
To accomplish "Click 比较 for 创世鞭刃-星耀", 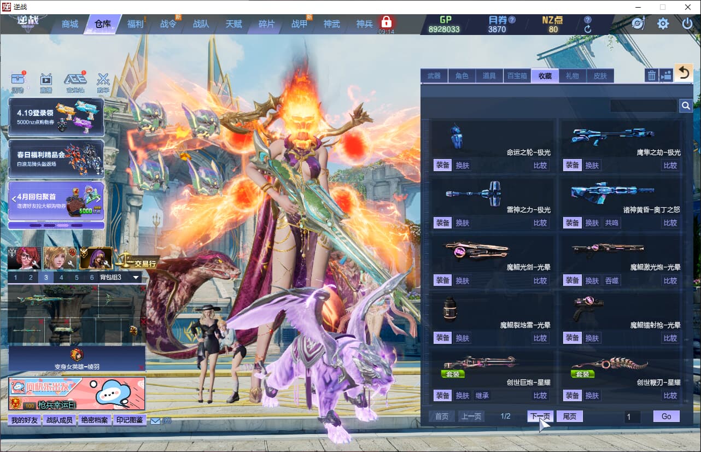I will coord(670,395).
